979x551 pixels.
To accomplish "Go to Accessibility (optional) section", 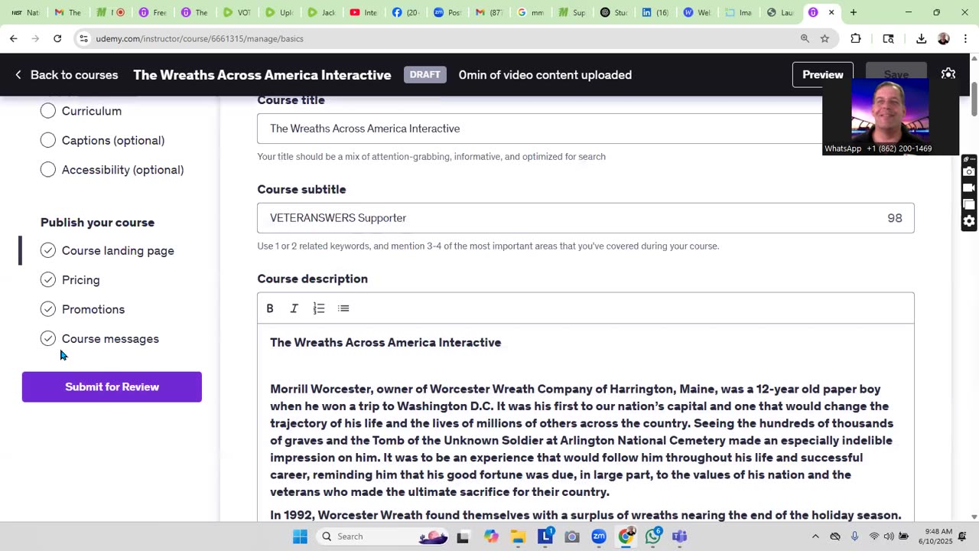I will (122, 170).
